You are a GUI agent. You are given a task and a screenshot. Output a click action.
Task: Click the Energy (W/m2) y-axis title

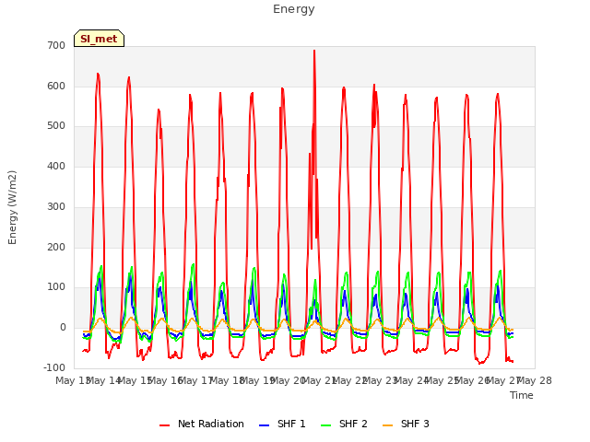12,207
